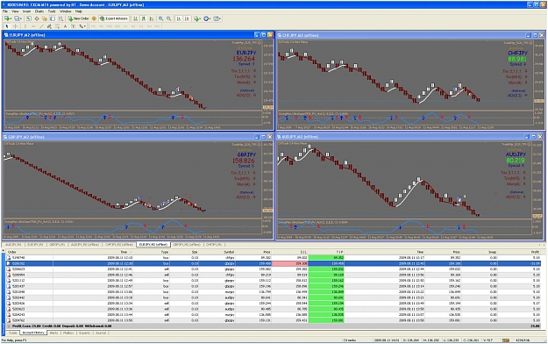Screen dimensions: 548x344
Task: Select the text label tool
Action: click(74, 26)
